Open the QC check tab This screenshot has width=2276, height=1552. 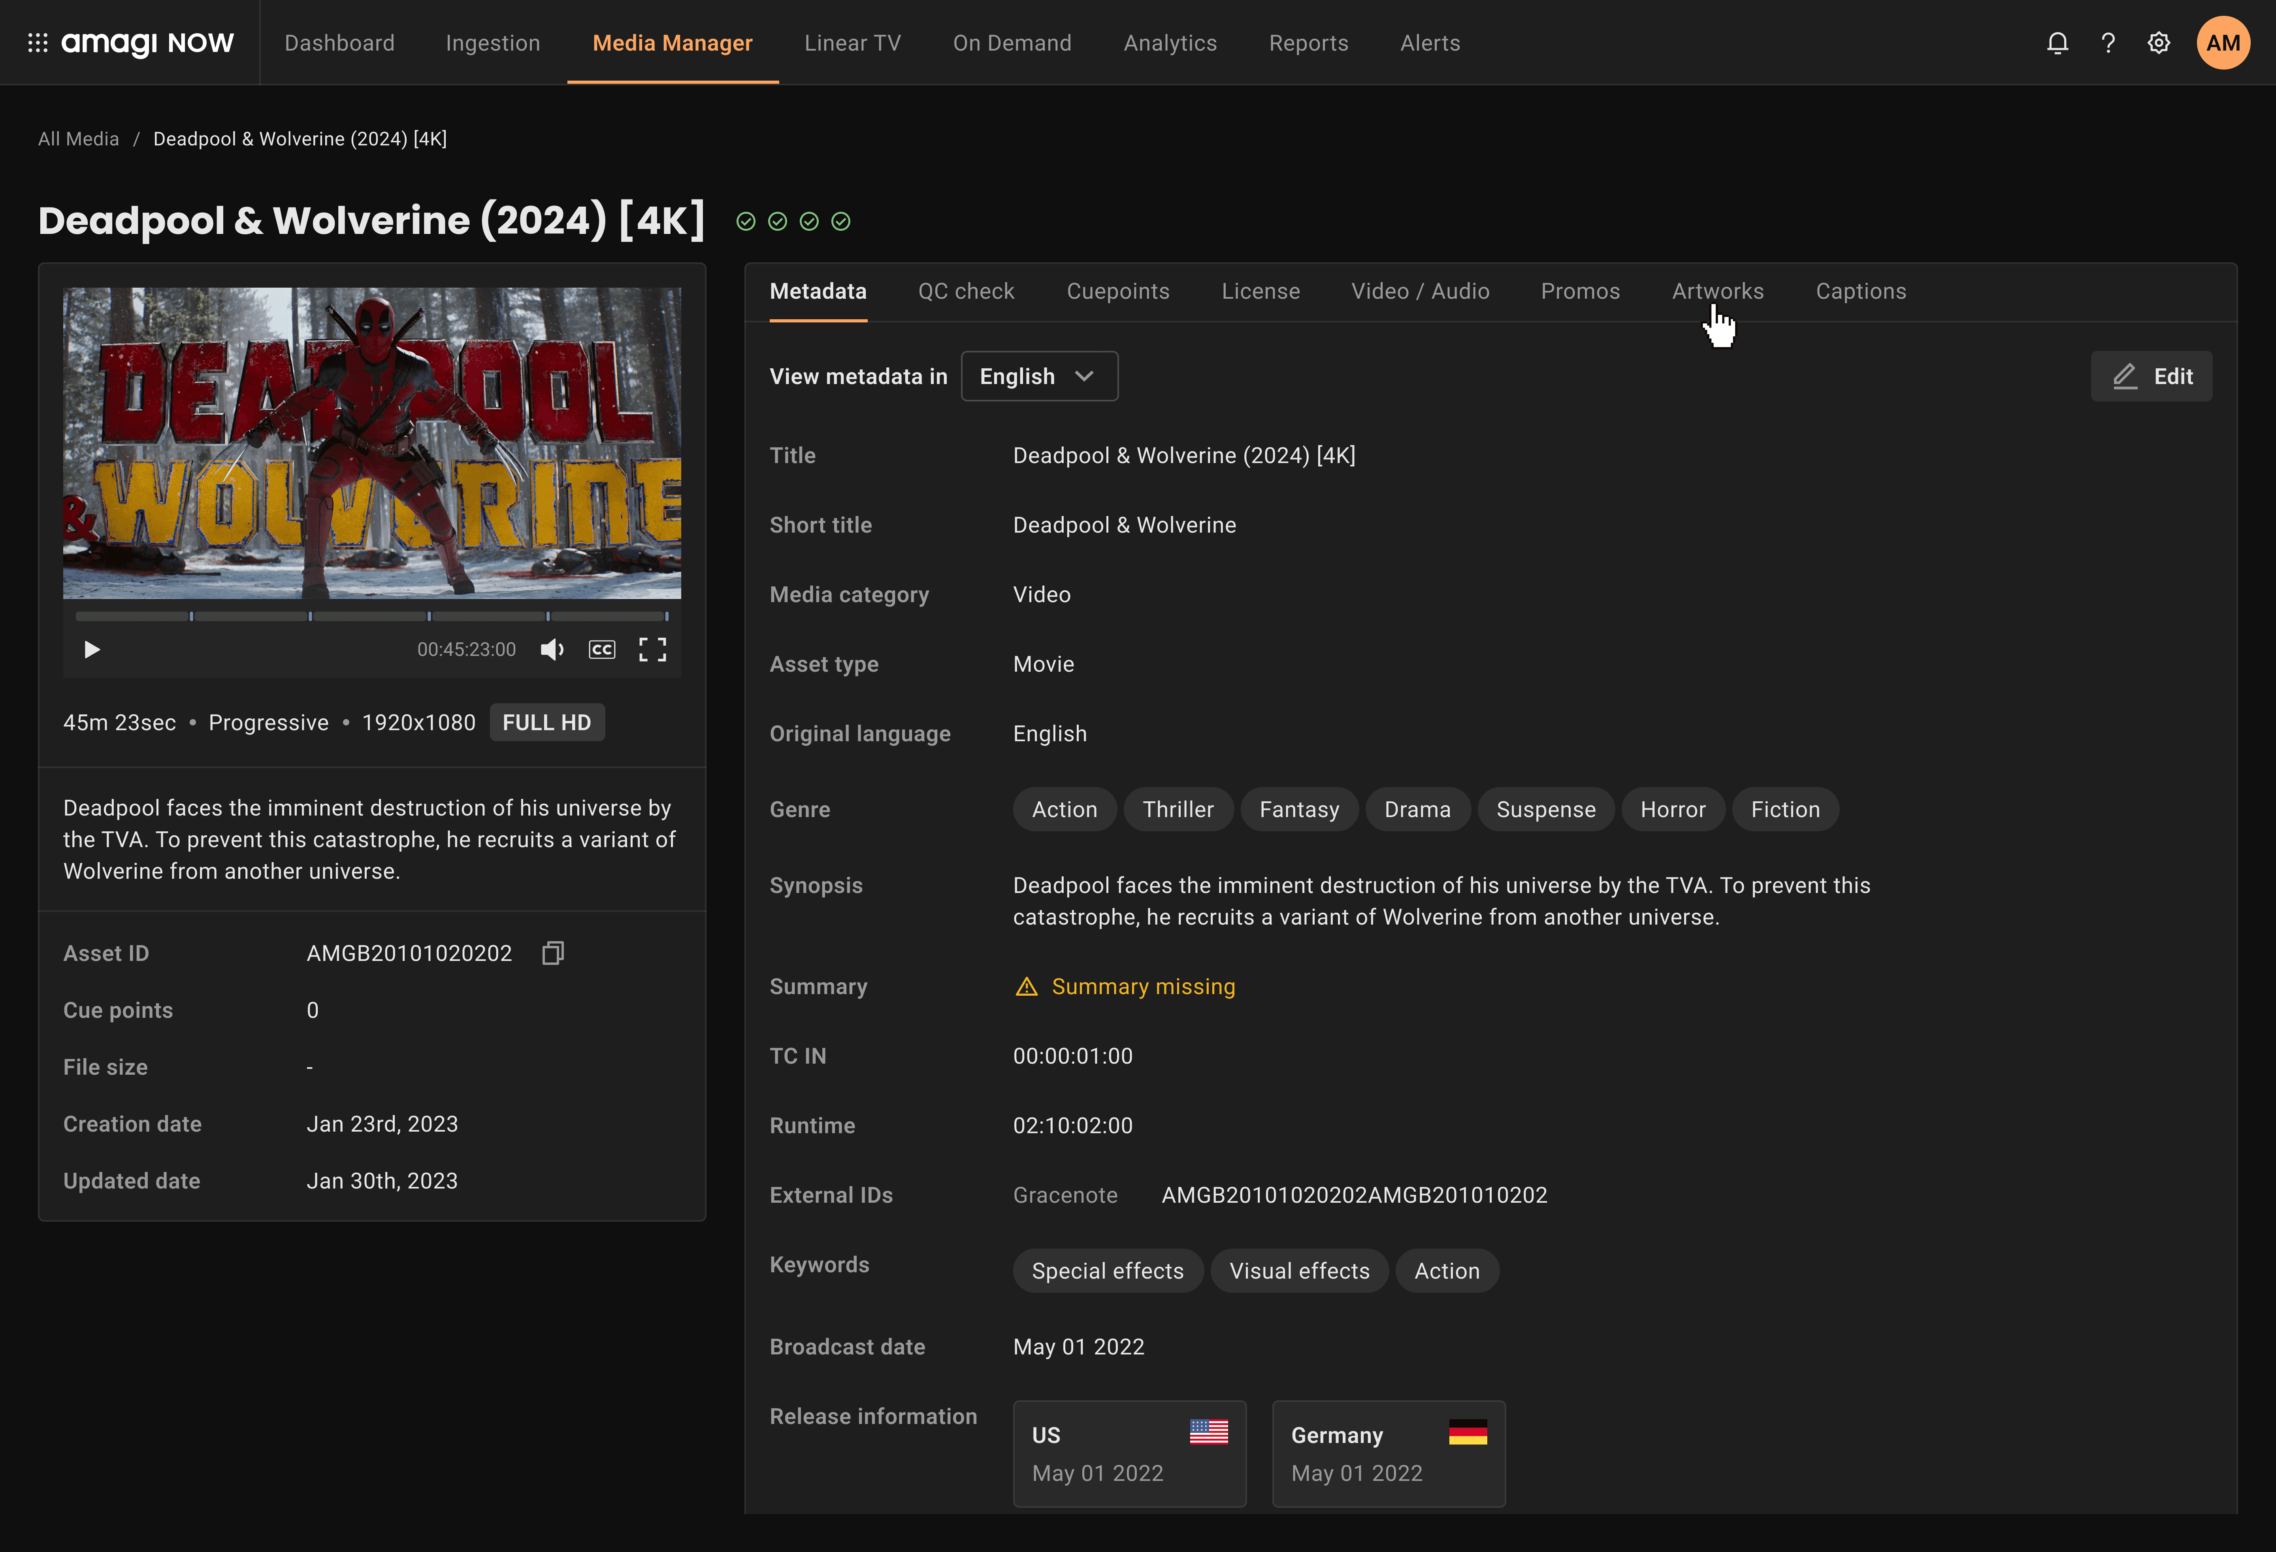click(x=966, y=291)
